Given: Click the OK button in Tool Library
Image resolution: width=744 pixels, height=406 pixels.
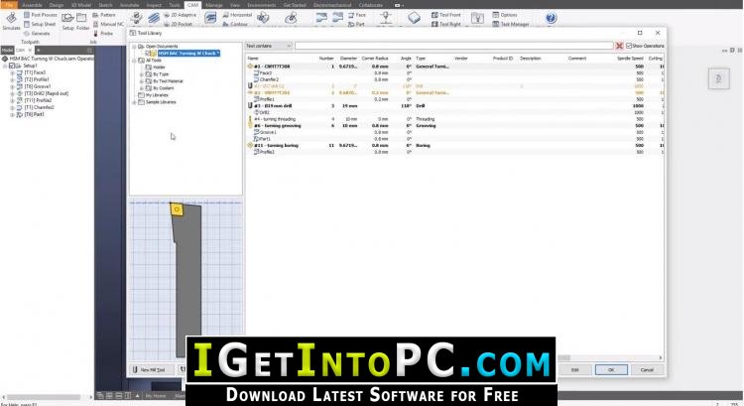Looking at the screenshot, I should point(611,369).
